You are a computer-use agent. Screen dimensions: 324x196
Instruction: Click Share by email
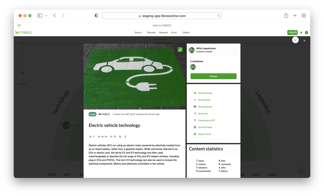click(x=205, y=107)
